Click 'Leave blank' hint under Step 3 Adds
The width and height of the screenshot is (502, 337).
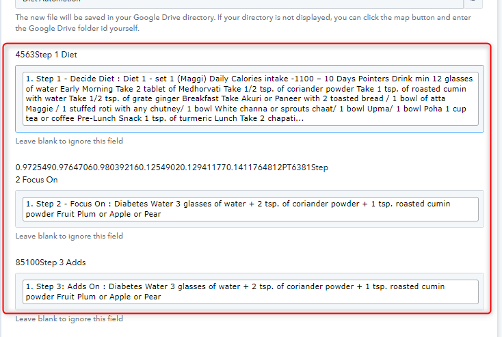69,319
